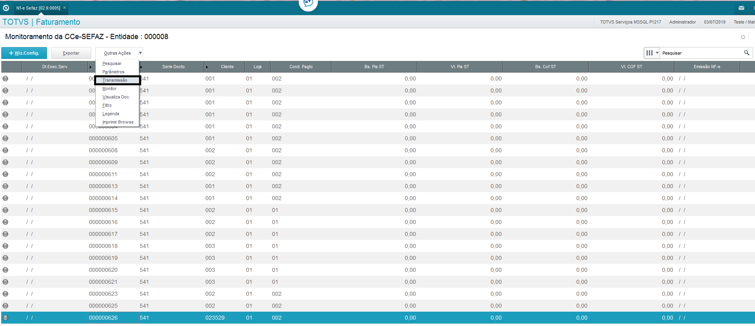The image size is (755, 326).
Task: Click the date 03/07/2019 in header
Action: click(715, 22)
